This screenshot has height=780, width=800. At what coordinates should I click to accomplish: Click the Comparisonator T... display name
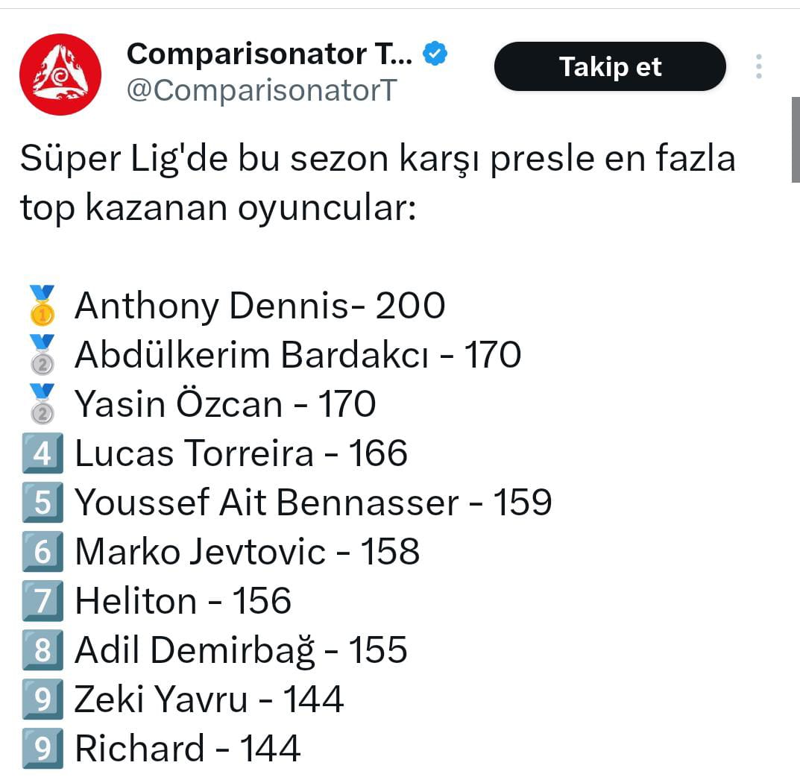click(269, 54)
